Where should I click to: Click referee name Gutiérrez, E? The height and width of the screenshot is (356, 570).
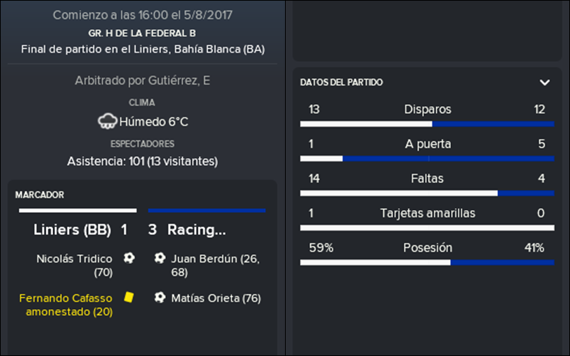tap(179, 80)
